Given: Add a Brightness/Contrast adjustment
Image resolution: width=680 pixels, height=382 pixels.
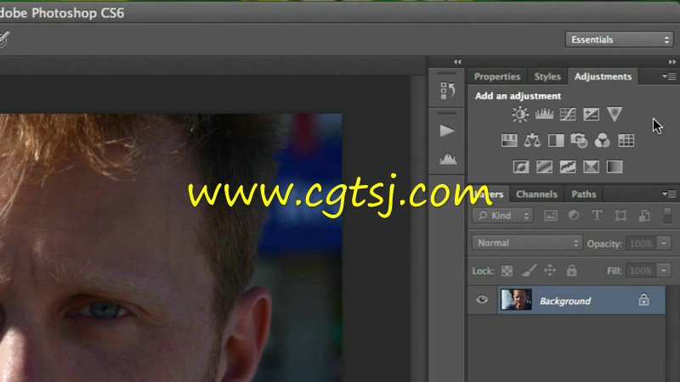Looking at the screenshot, I should [520, 115].
